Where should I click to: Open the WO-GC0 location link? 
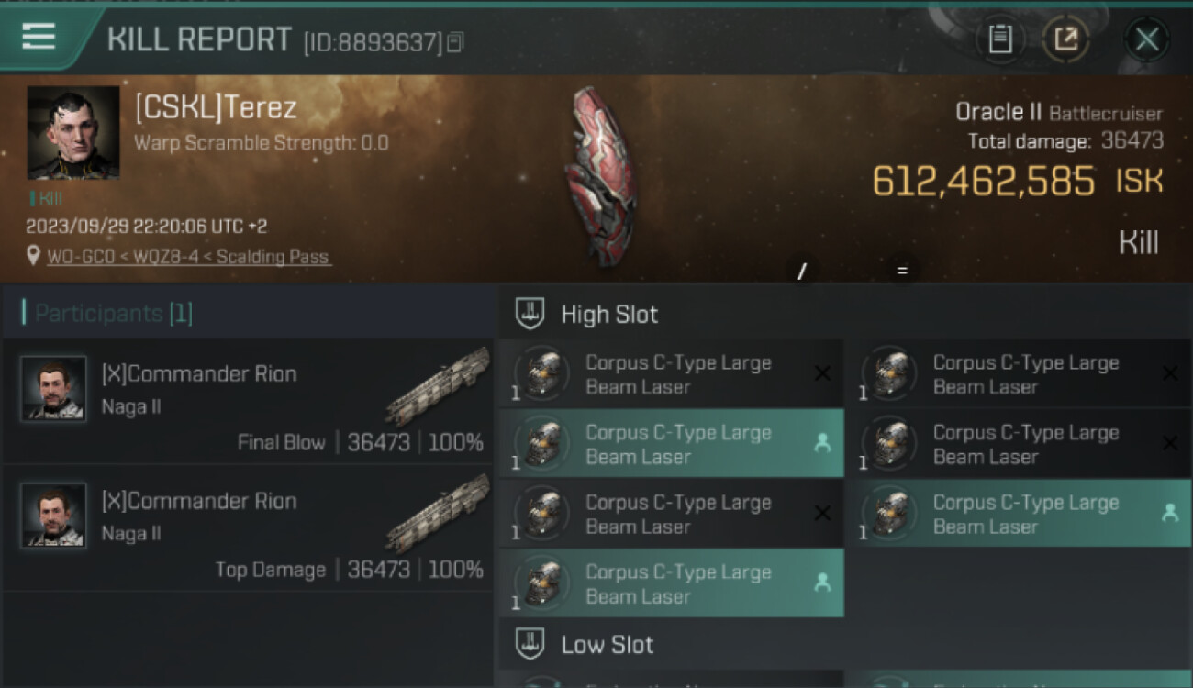click(189, 257)
